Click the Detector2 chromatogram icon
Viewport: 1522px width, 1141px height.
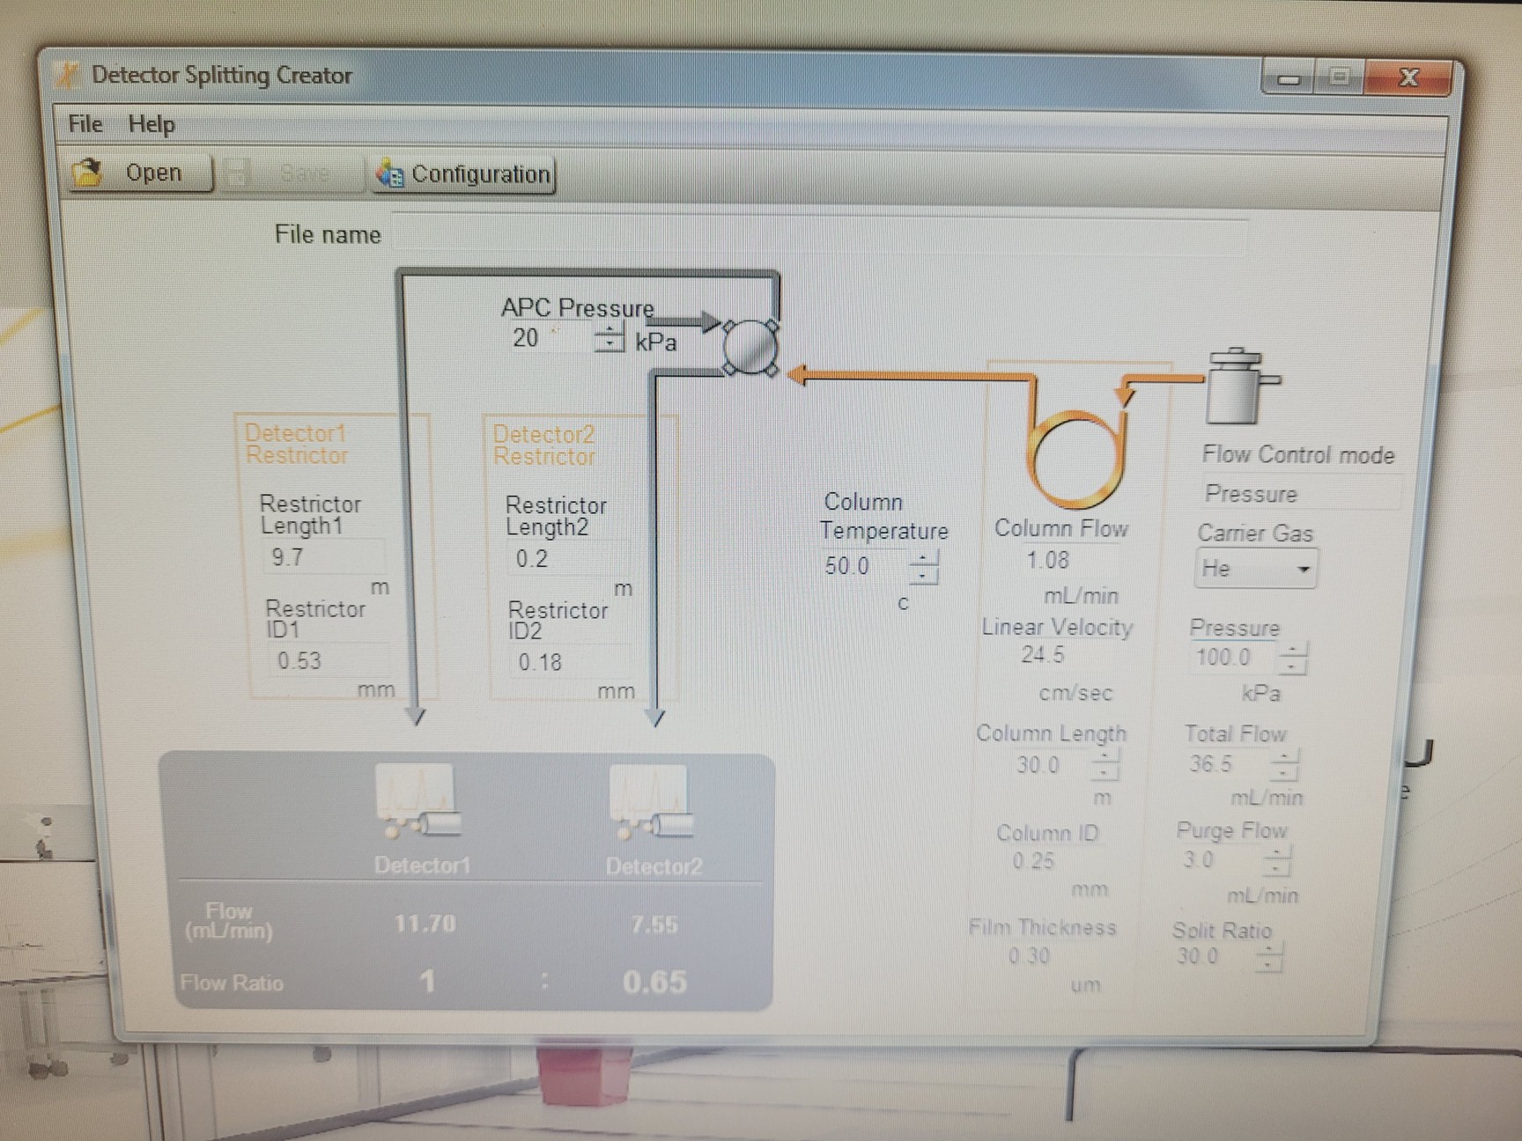(651, 801)
